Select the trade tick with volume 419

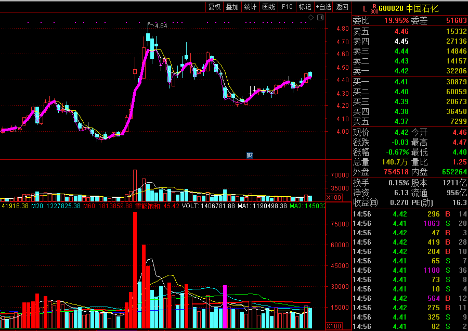click(410, 243)
